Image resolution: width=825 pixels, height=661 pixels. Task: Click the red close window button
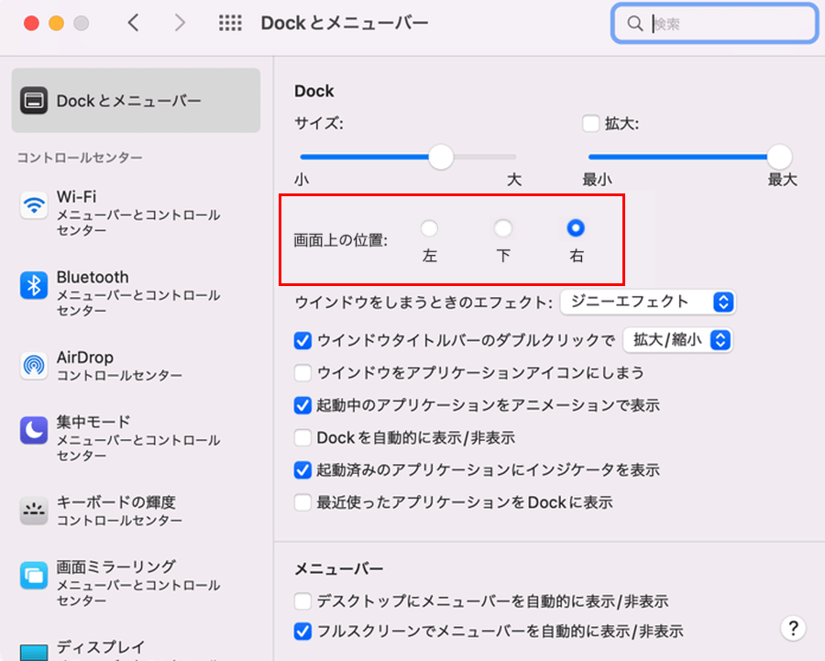[x=31, y=23]
